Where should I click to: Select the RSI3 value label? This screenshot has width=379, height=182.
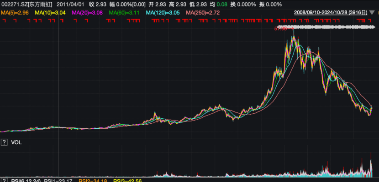(x=126, y=181)
